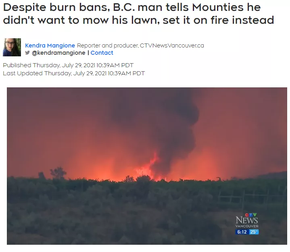Click the CTVNewsVancouver.ca text in byline
The image size is (290, 252).
click(172, 45)
